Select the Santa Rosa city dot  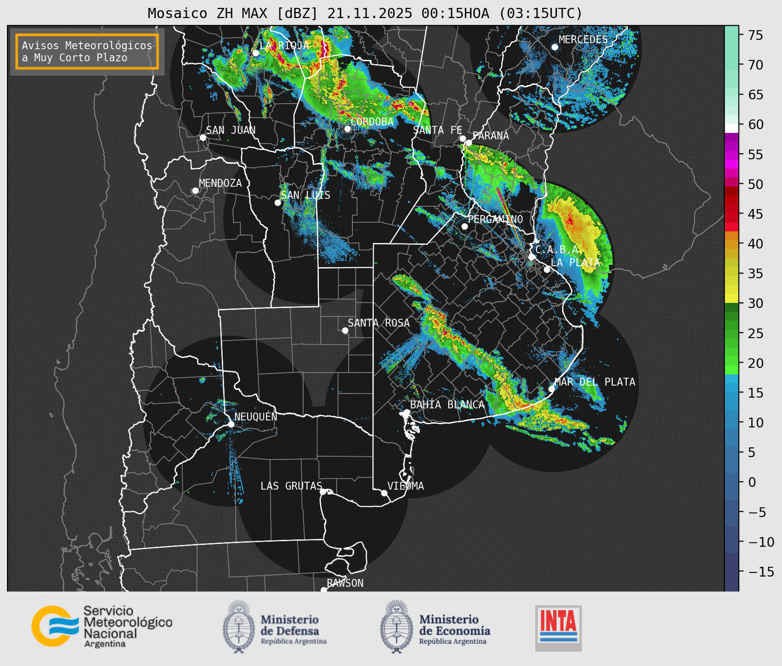point(345,330)
